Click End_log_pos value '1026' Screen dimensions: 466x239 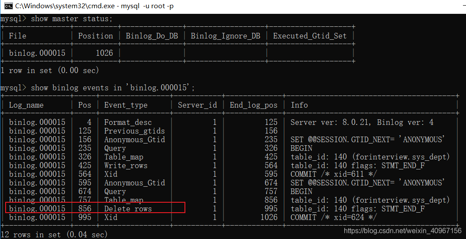pos(269,217)
